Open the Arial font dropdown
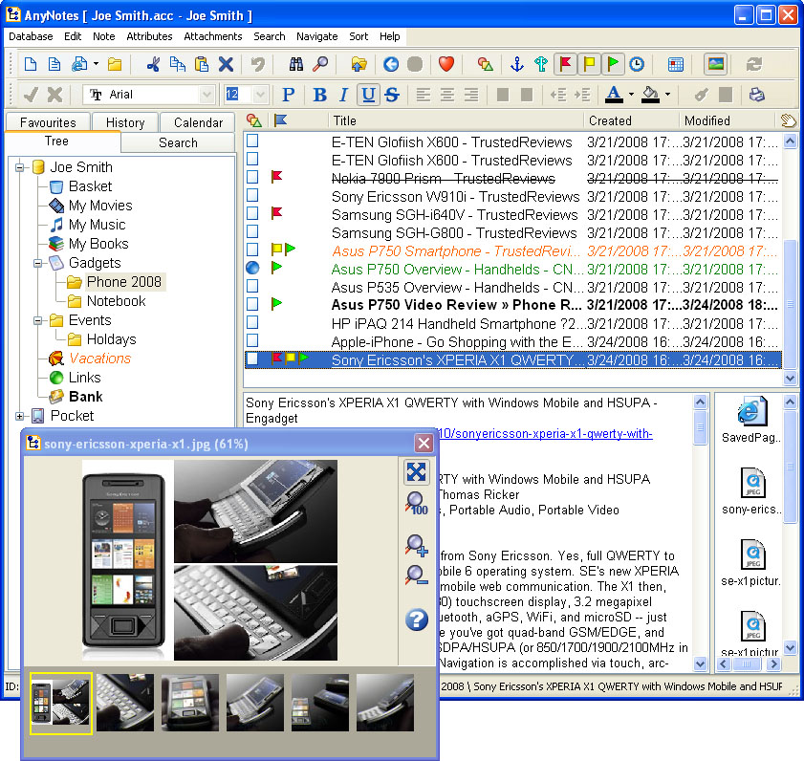This screenshot has height=761, width=804. pos(206,95)
